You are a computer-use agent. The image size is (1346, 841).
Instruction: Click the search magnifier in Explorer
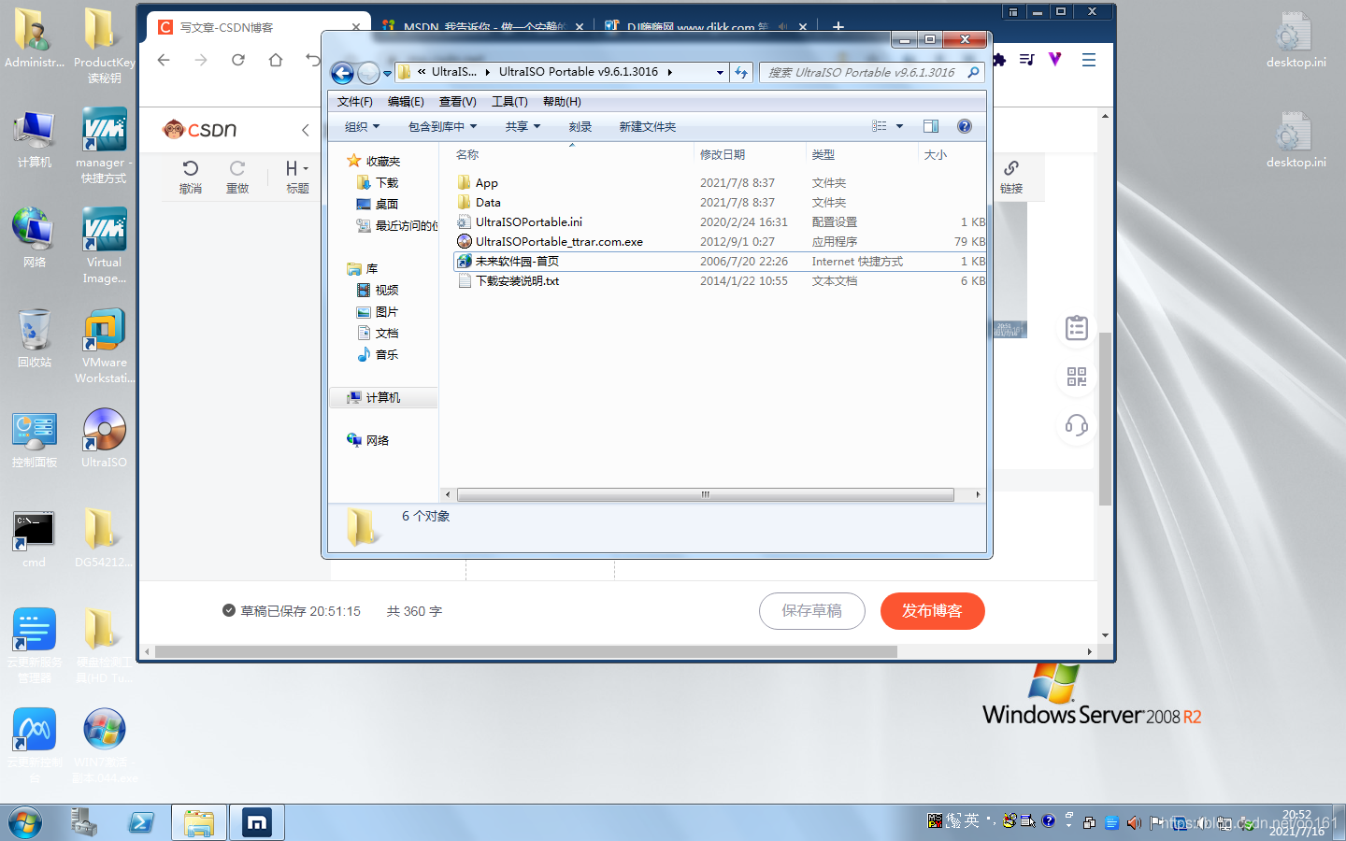pos(973,72)
